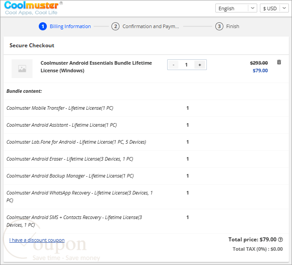Click the quantity value field
Image resolution: width=292 pixels, height=265 pixels.
[x=186, y=65]
